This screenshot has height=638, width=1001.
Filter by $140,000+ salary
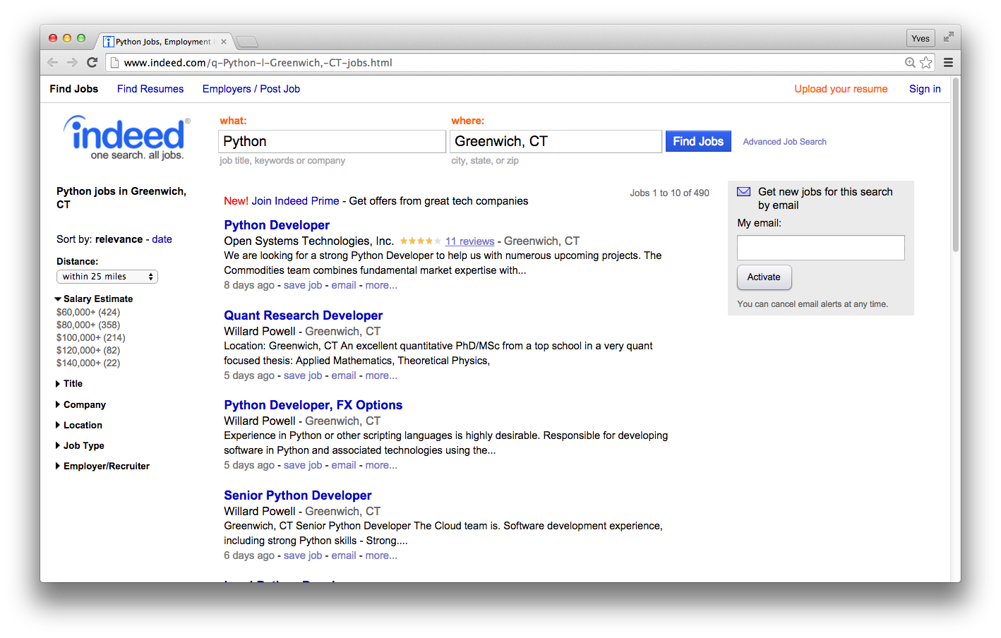(88, 363)
